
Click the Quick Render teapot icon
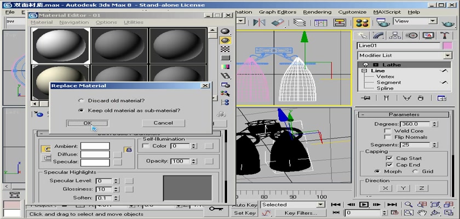[x=448, y=24]
